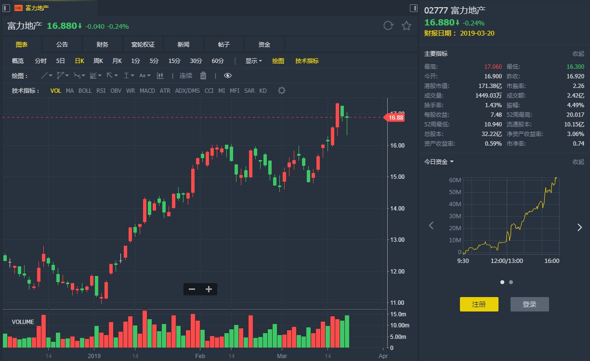Enable the BOLL indicator
This screenshot has width=590, height=361.
[x=85, y=91]
